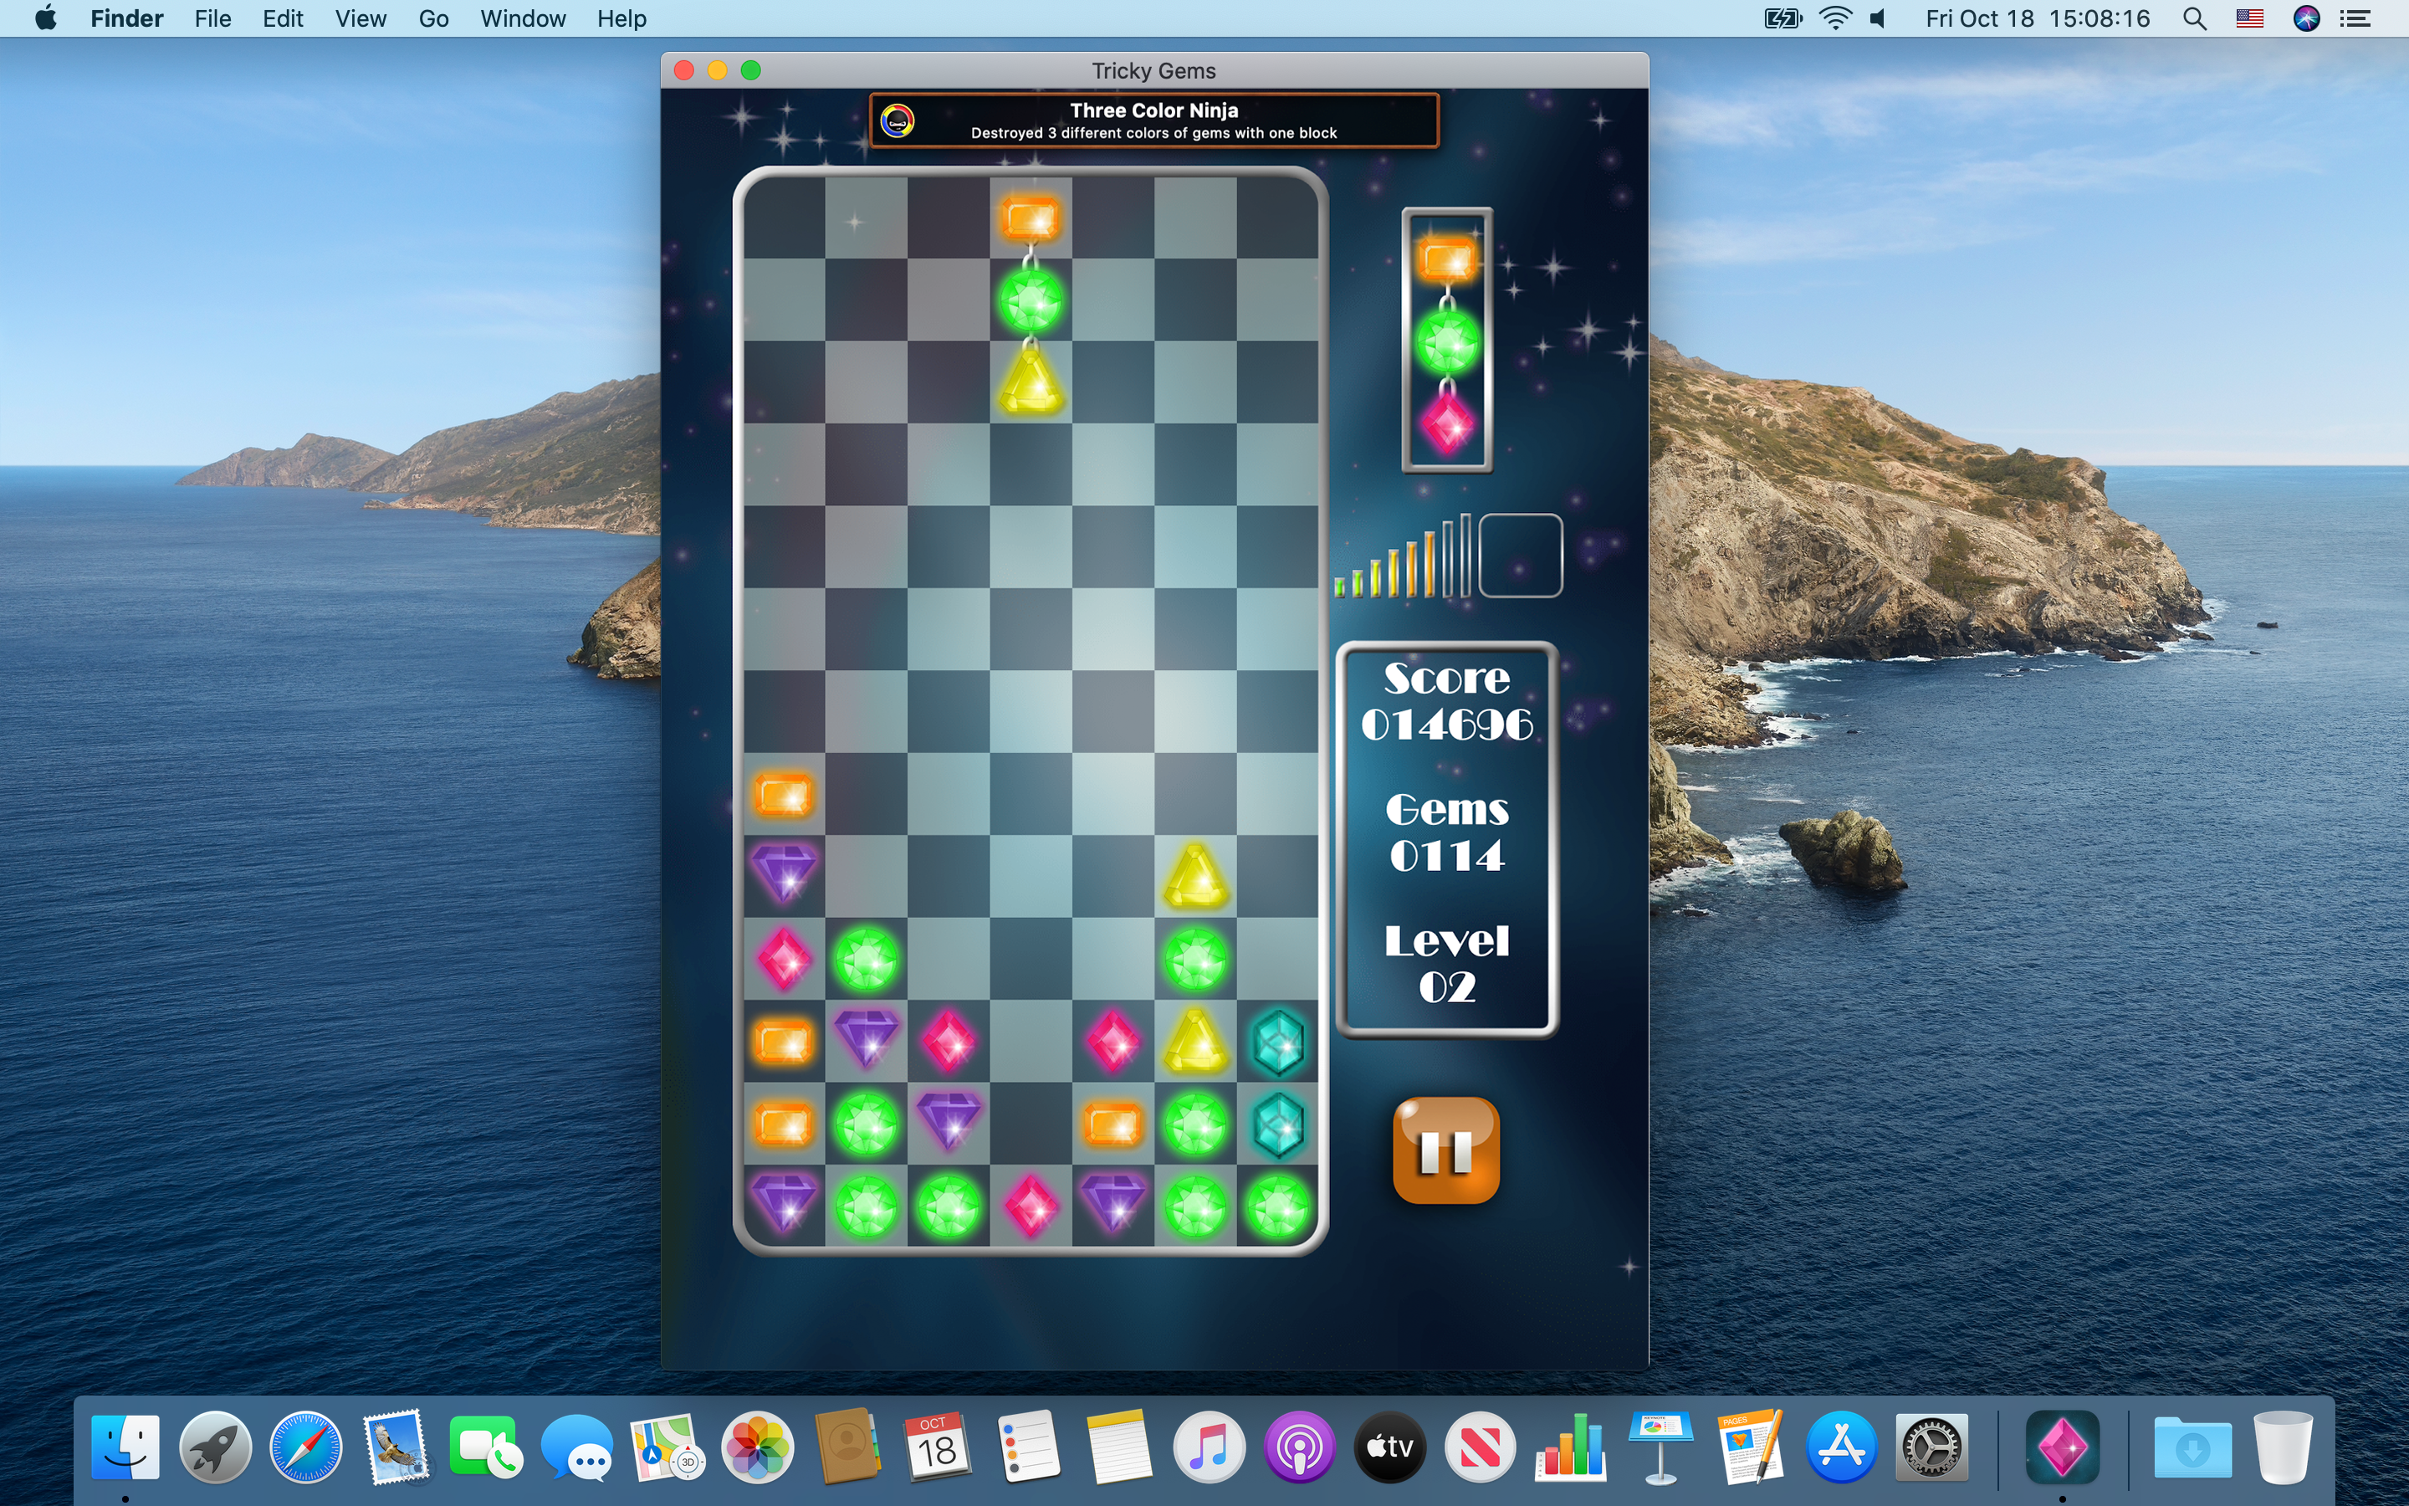Click the pink diamond in next-piece preview

click(x=1446, y=424)
